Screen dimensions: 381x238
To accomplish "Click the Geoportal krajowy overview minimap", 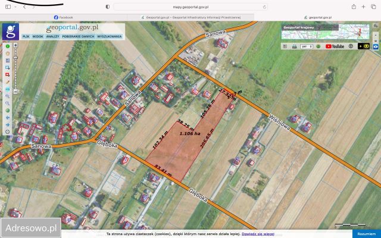I will point(326,32).
